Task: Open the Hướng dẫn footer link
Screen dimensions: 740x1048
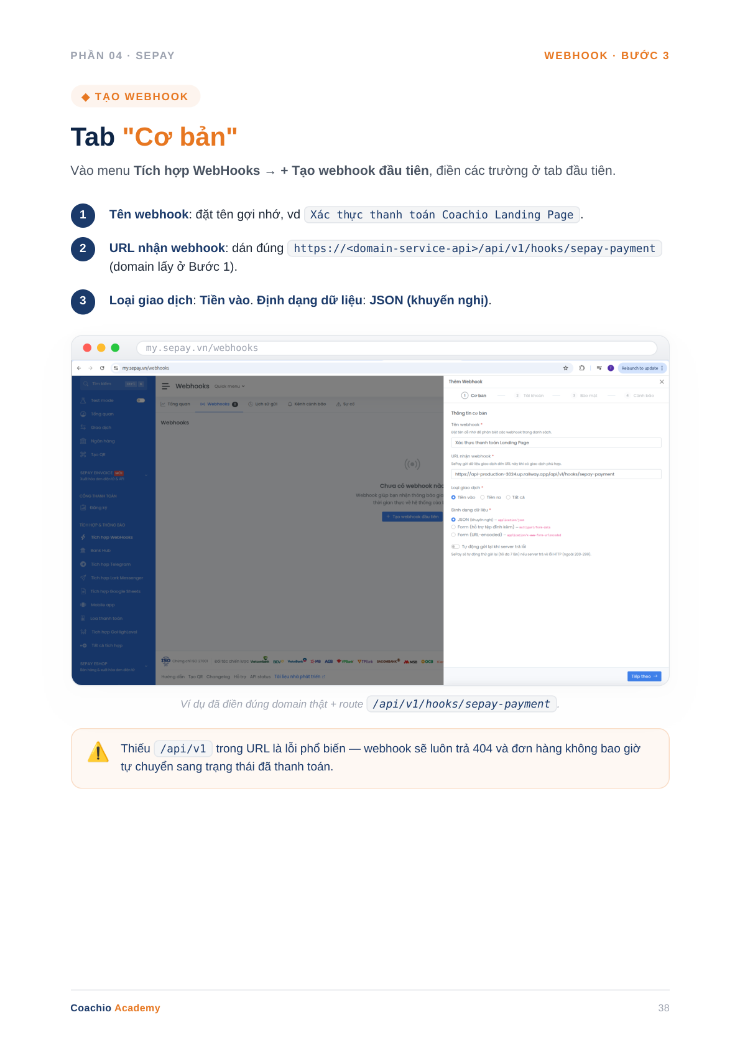Action: [173, 677]
